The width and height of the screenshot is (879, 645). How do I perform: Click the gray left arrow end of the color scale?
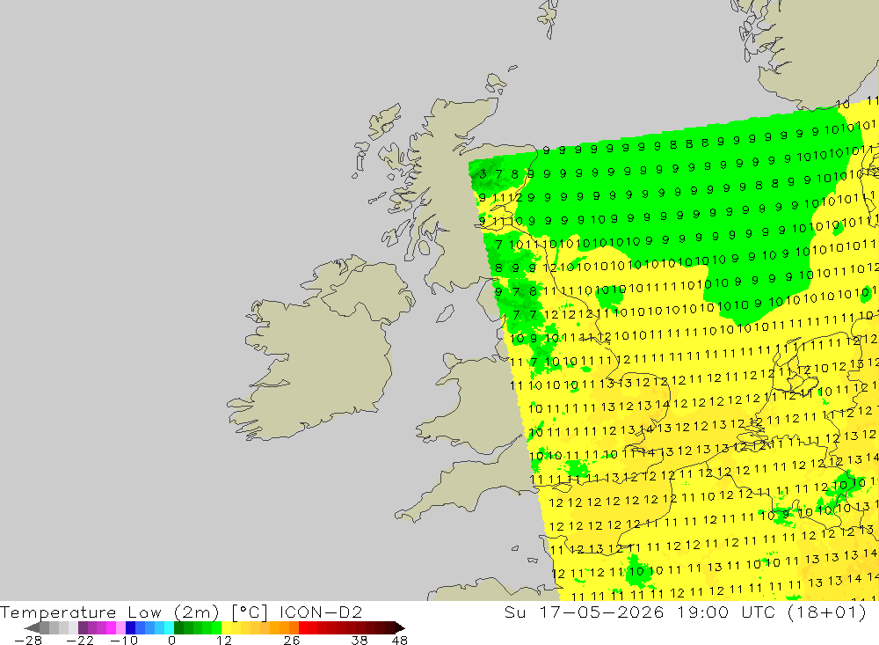[32, 628]
